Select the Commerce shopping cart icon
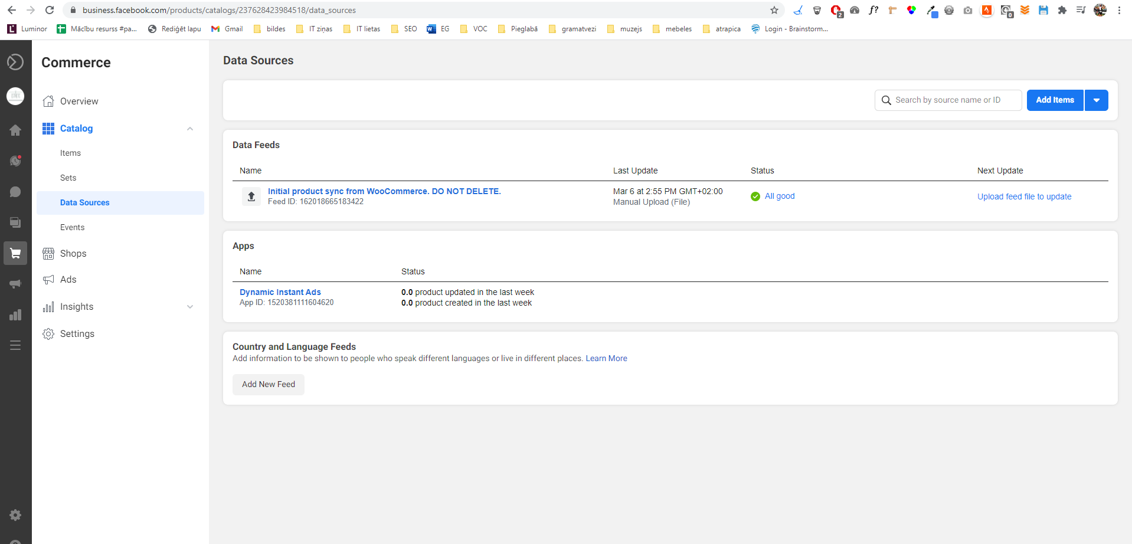 click(15, 253)
